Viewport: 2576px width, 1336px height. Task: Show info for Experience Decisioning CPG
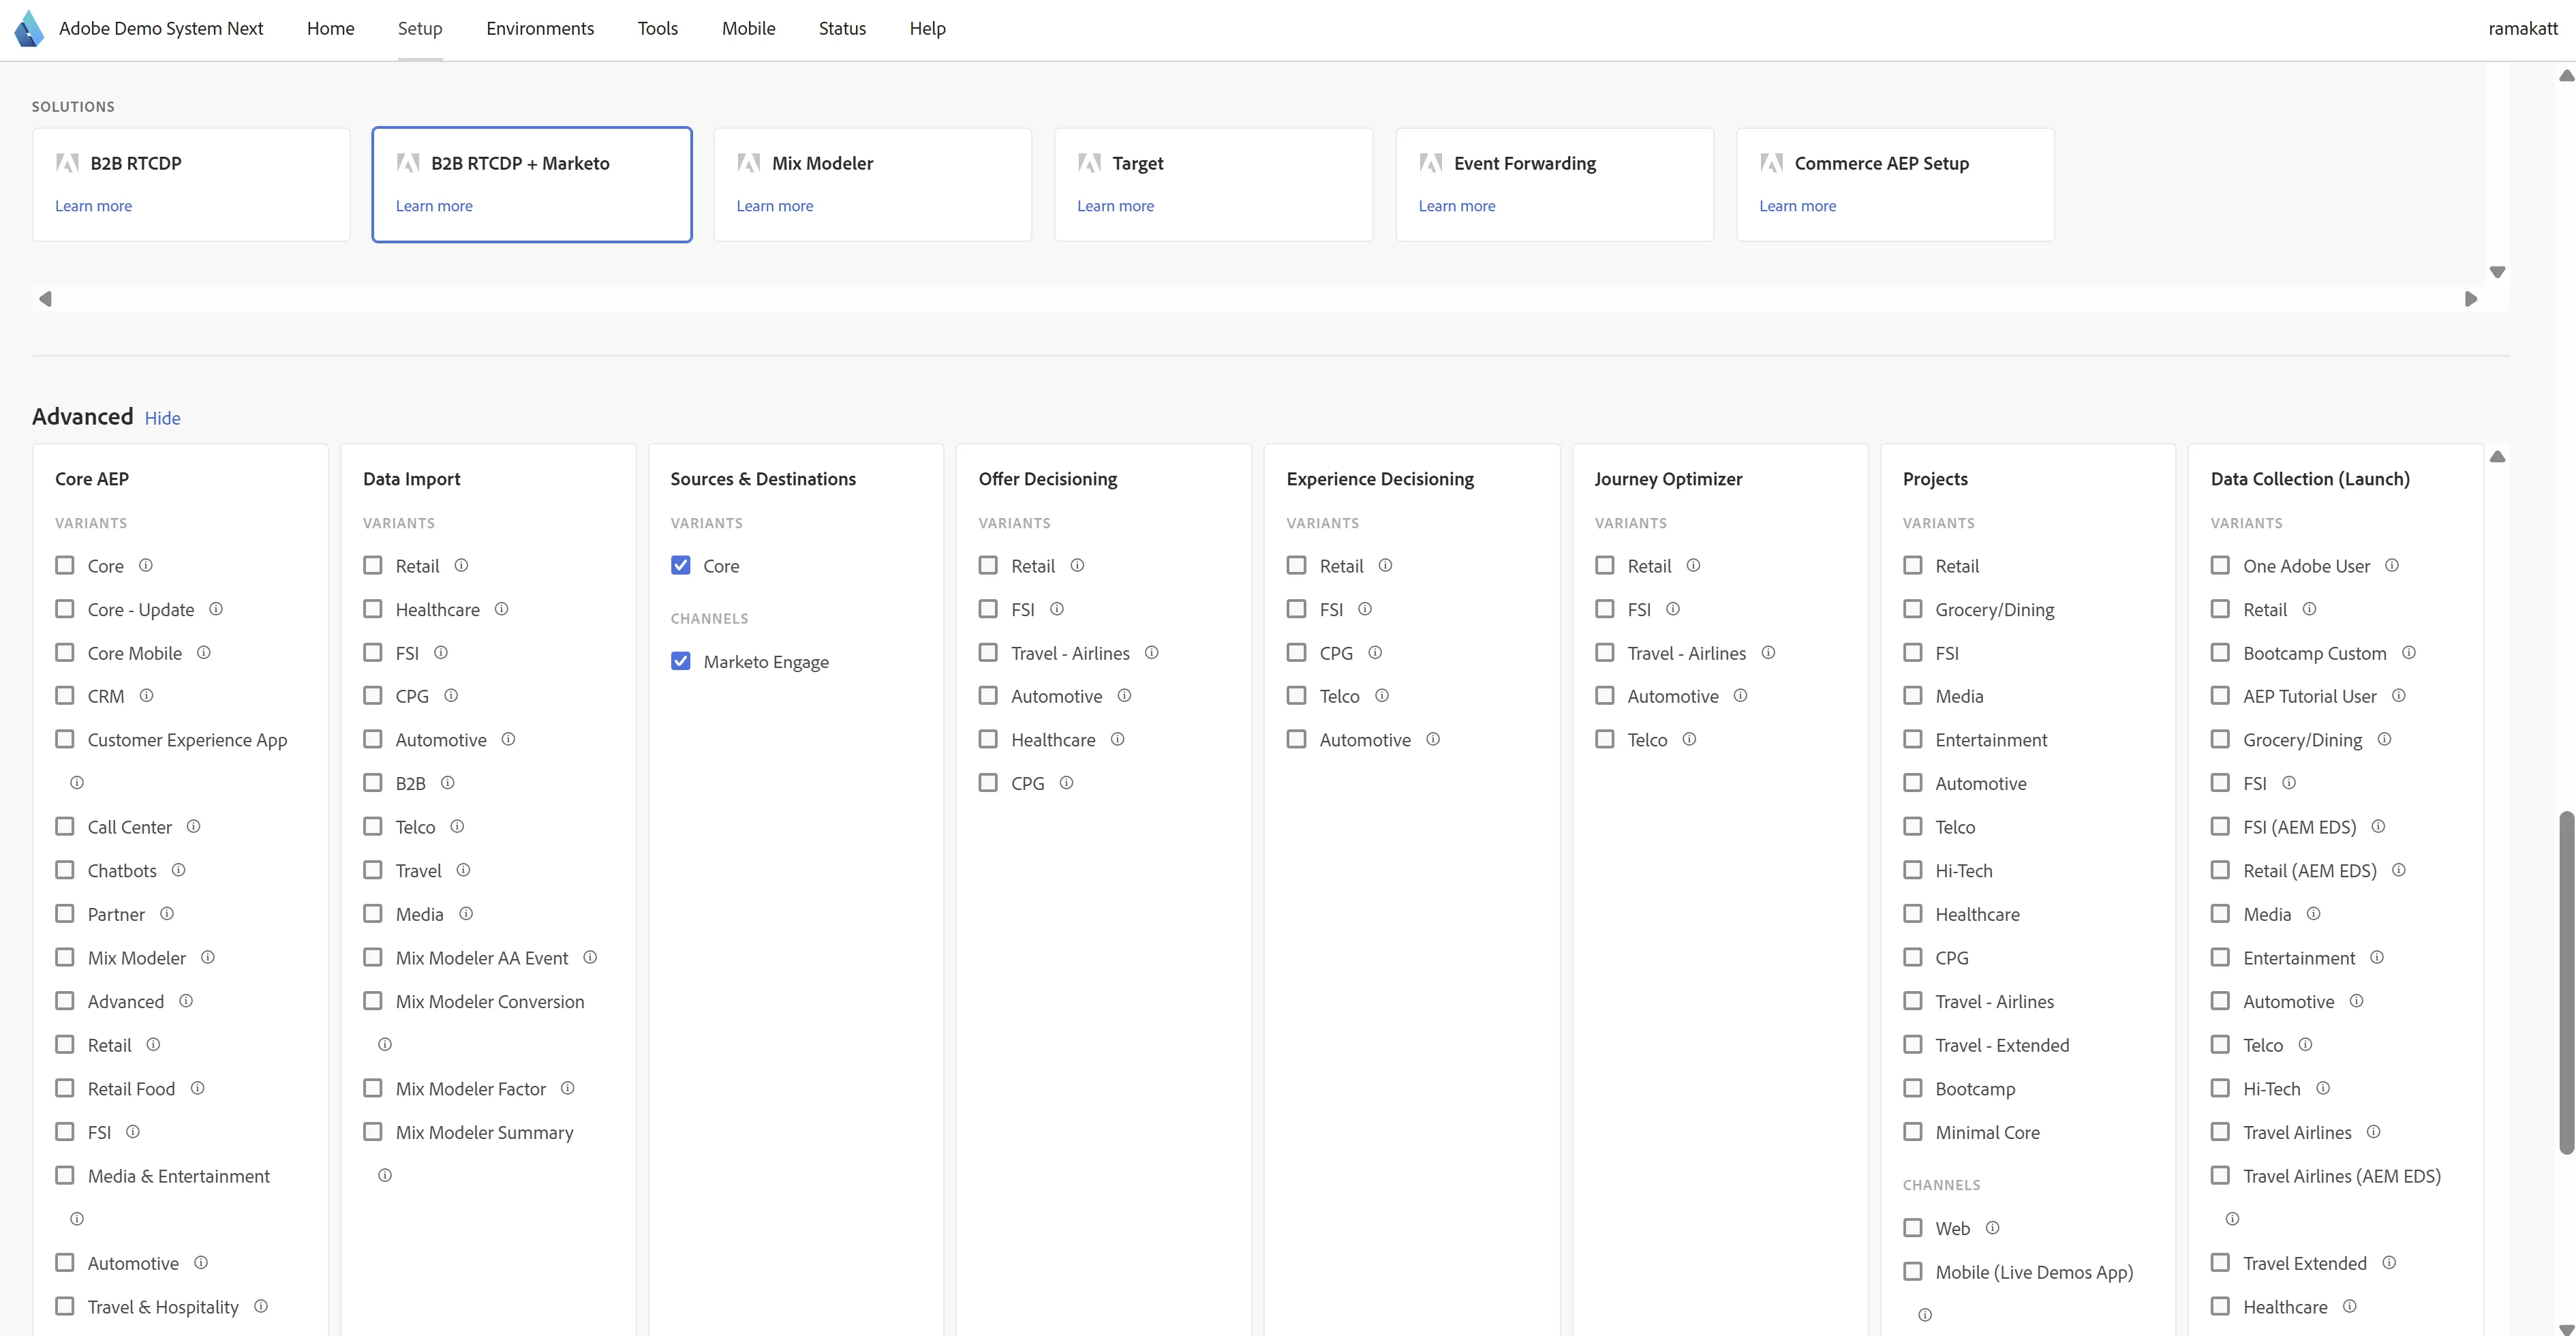pyautogui.click(x=1375, y=652)
